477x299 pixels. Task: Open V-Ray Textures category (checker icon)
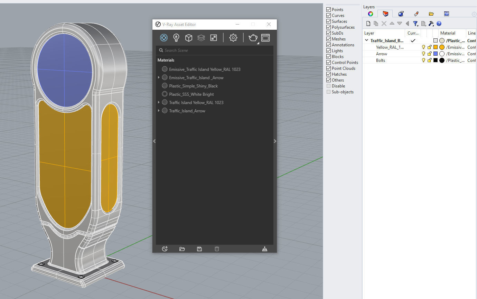pos(214,38)
